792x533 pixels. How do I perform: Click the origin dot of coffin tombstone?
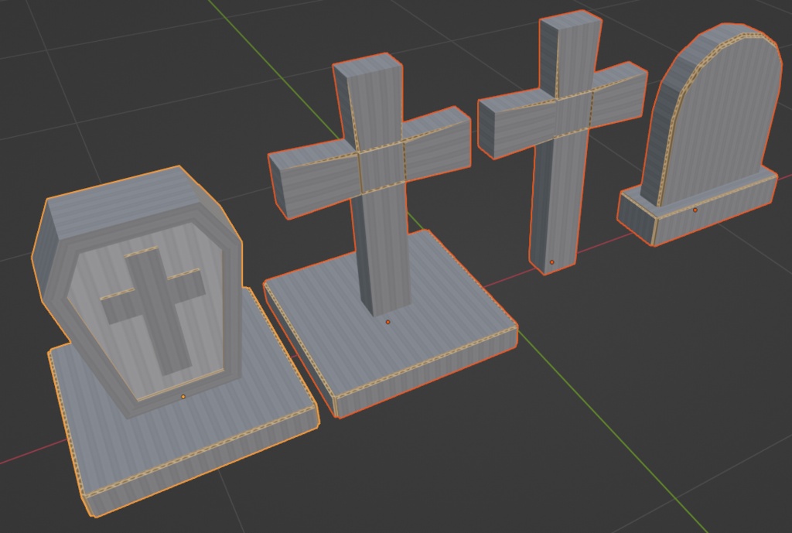click(x=183, y=397)
